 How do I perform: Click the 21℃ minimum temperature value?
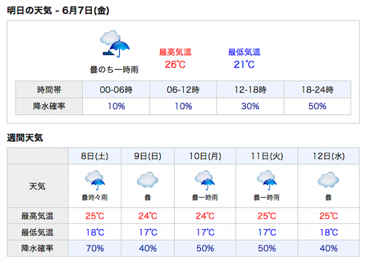pyautogui.click(x=244, y=64)
